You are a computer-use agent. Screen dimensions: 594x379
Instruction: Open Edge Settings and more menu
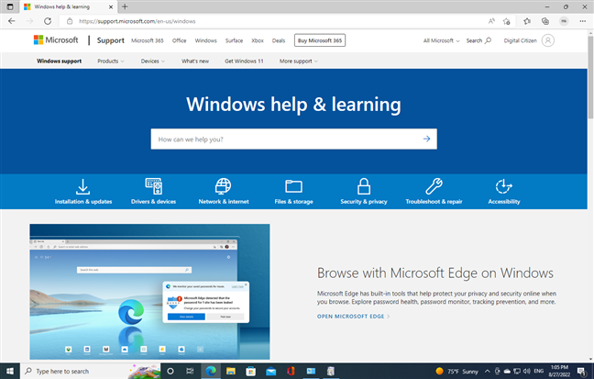coord(583,21)
